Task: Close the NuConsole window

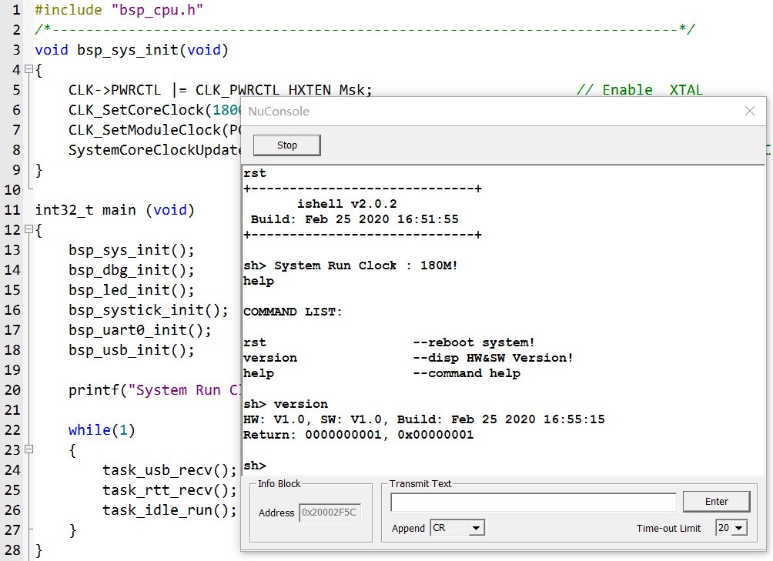Action: point(750,112)
